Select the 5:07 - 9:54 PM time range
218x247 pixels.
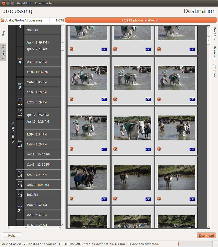pos(42,174)
